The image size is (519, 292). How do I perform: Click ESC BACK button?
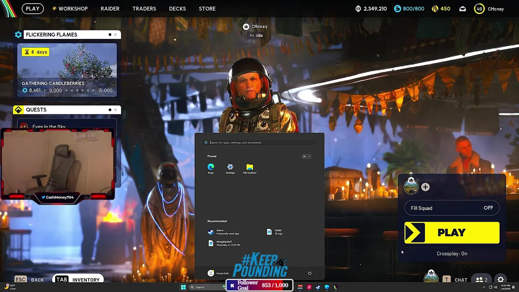point(29,279)
